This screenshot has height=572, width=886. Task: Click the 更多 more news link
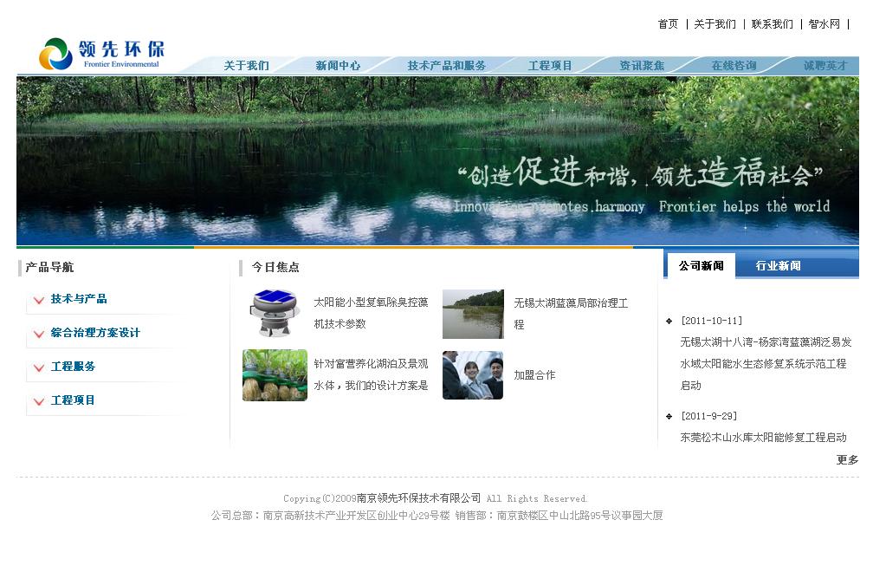846,460
